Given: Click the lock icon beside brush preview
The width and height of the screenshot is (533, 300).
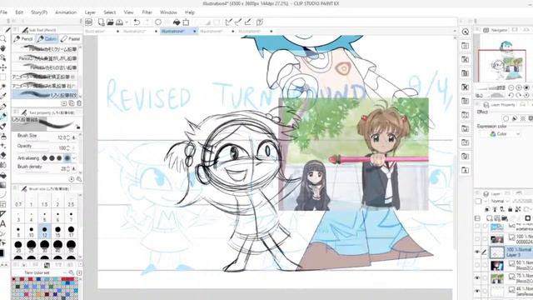Looking at the screenshot, I should coord(78,127).
